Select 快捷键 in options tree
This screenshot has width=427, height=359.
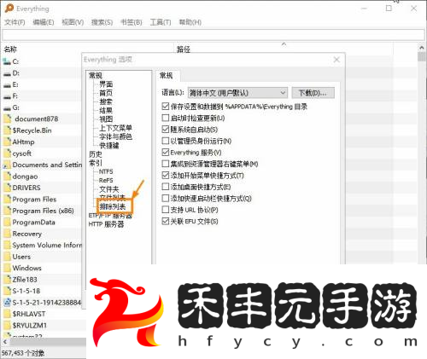point(109,146)
